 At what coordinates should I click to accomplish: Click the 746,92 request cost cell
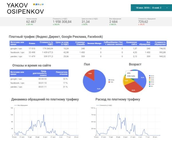[x=163, y=49]
